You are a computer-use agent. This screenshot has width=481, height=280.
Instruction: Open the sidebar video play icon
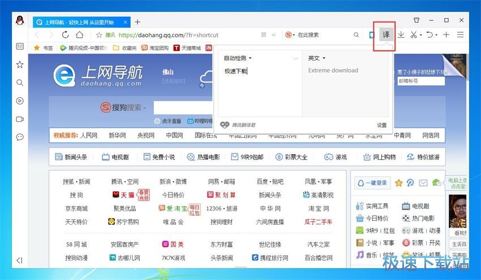tap(20, 100)
